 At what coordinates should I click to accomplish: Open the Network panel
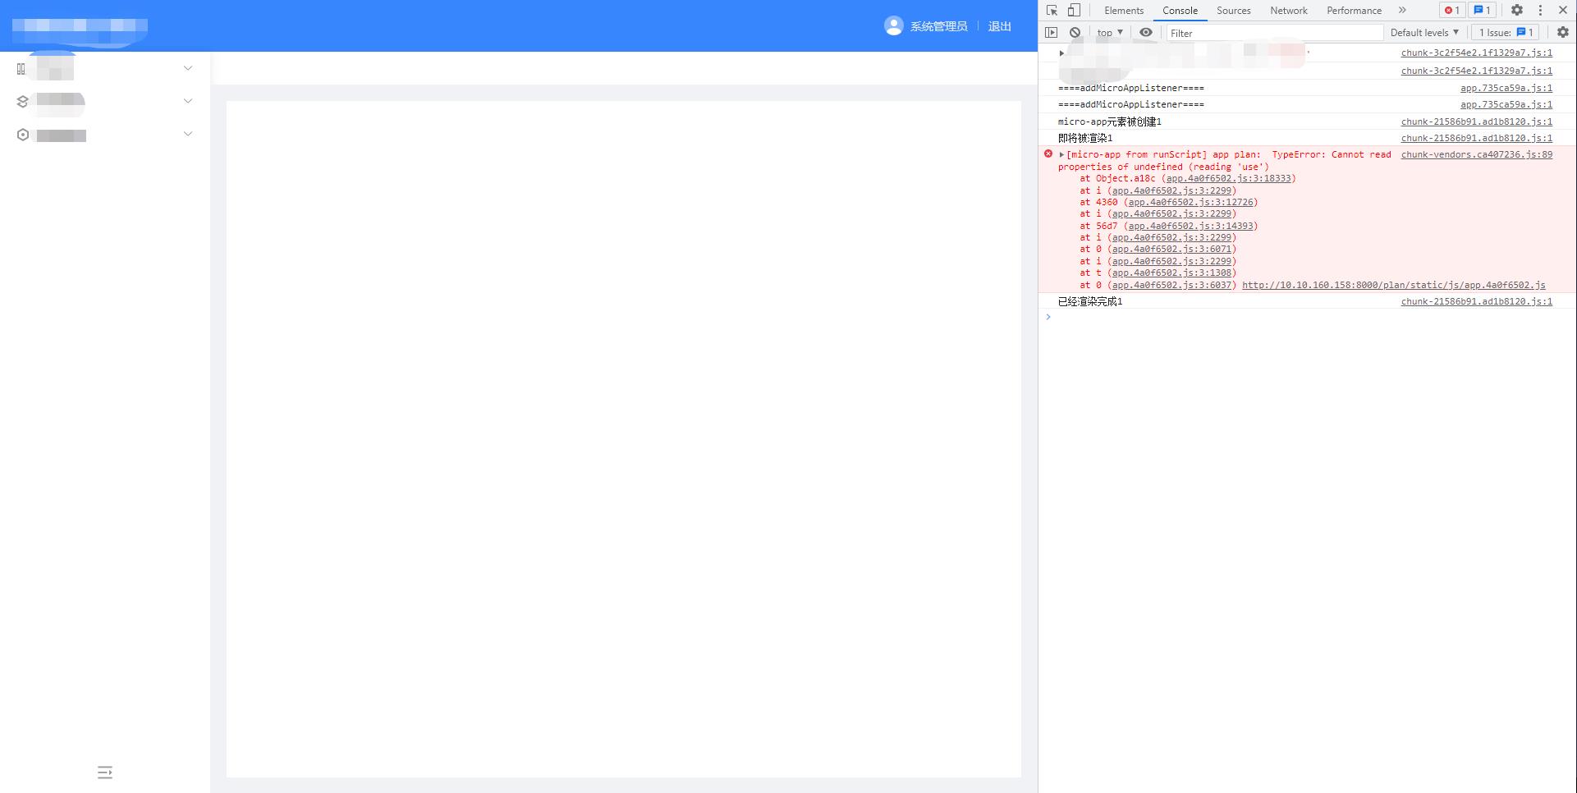click(x=1288, y=10)
